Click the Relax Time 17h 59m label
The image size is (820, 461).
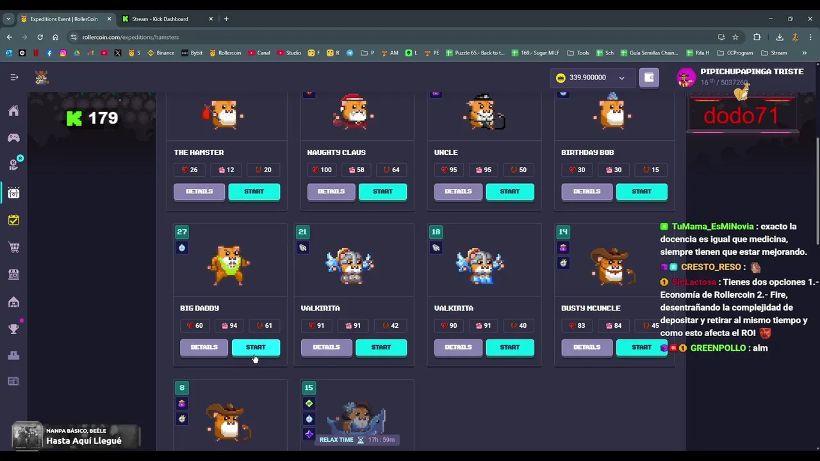tap(357, 440)
